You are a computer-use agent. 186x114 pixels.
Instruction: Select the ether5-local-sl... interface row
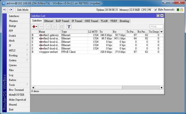97,49
